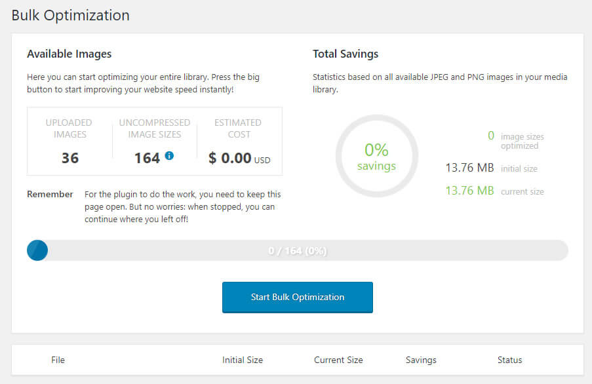Click the Uploaded Images count of 36
Screen dimensions: 592x384
click(69, 157)
